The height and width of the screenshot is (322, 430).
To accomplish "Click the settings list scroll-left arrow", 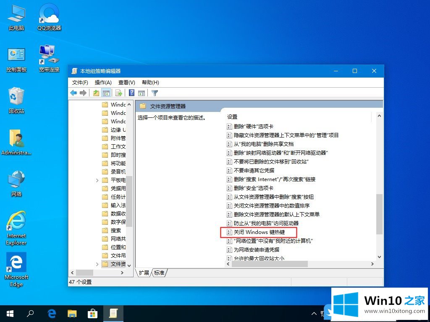I will coord(228,264).
